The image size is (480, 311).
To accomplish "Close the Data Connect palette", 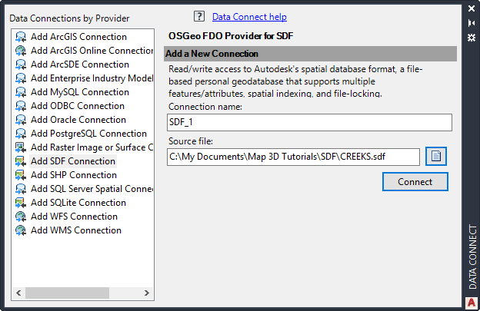I will [x=472, y=8].
